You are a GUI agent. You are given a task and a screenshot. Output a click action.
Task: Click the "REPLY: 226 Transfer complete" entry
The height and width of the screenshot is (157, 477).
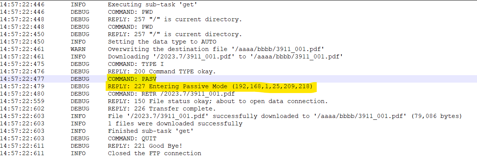[162, 109]
